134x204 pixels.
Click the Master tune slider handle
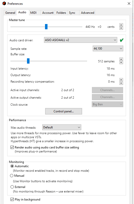click(x=46, y=27)
